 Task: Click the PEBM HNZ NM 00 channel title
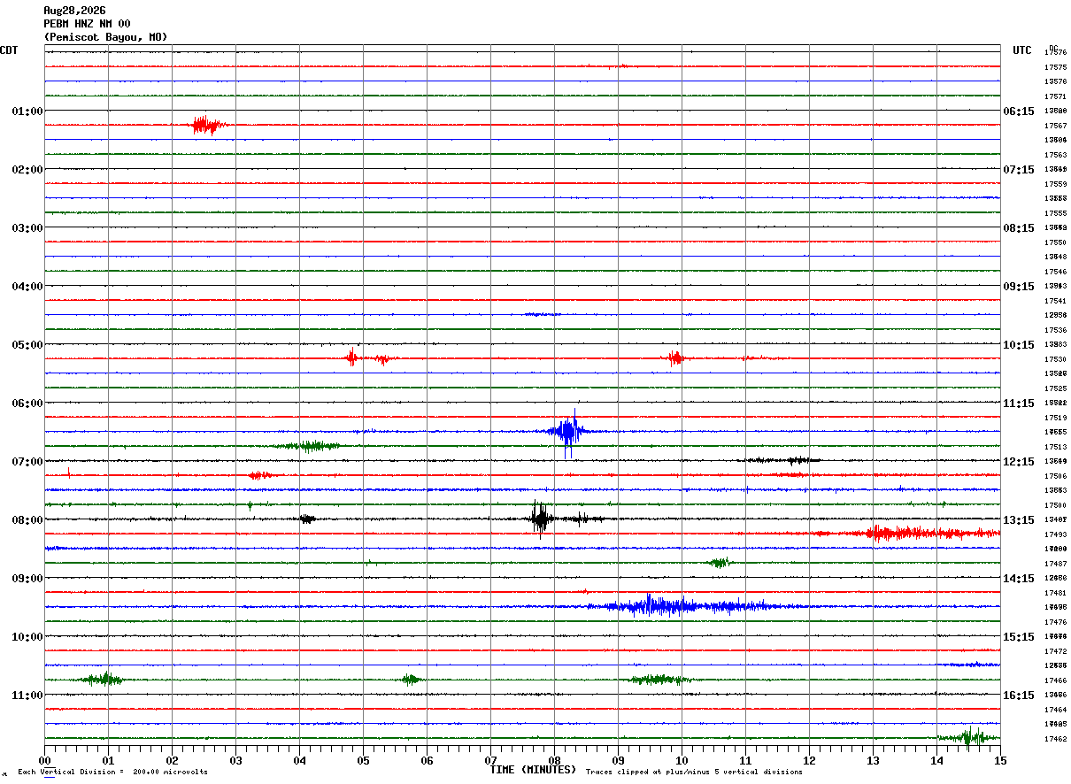click(x=87, y=24)
